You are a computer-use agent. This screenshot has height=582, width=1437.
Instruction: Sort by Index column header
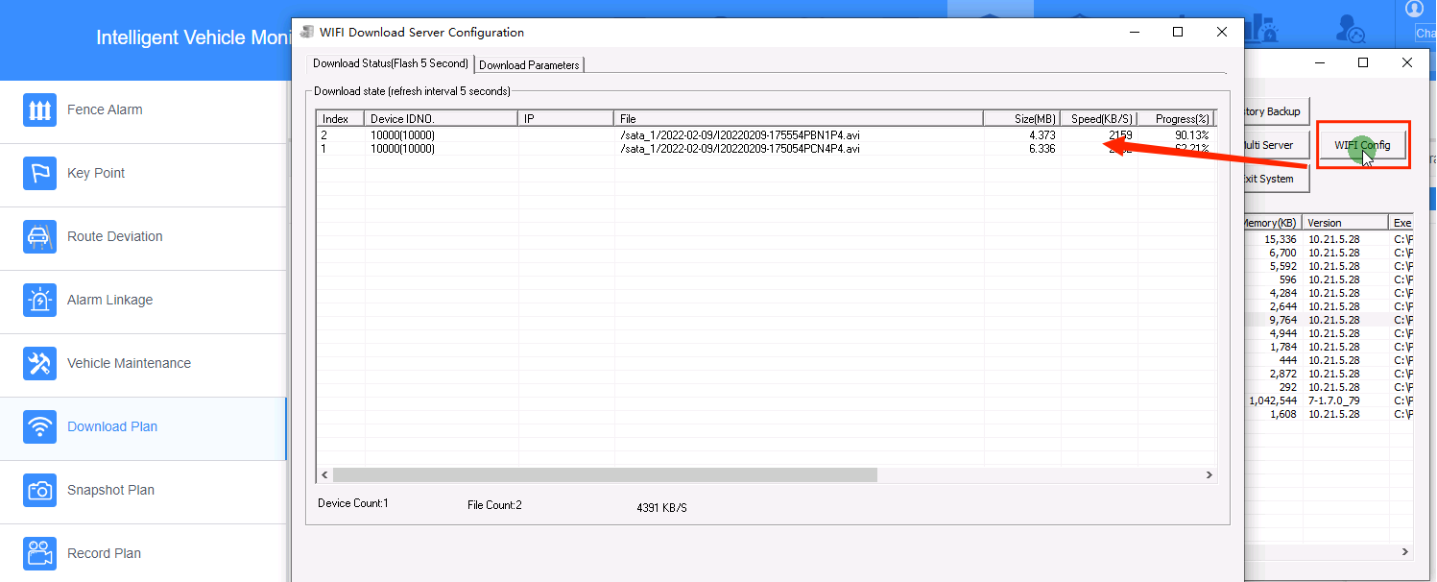[x=341, y=118]
